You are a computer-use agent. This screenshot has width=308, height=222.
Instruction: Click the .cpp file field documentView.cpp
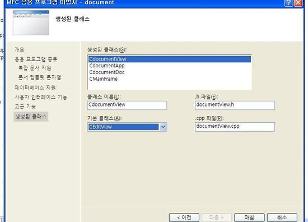(x=235, y=127)
